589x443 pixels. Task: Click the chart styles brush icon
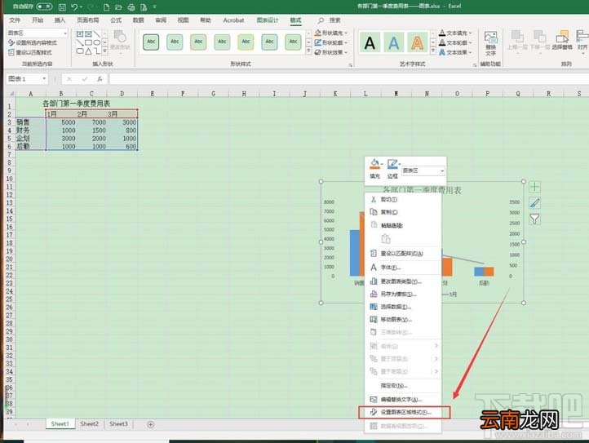point(534,203)
